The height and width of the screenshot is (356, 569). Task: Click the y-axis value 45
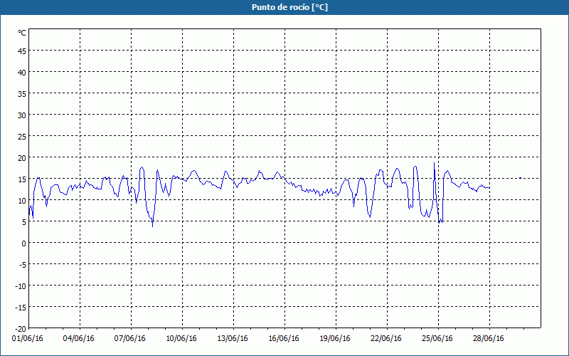(x=22, y=51)
